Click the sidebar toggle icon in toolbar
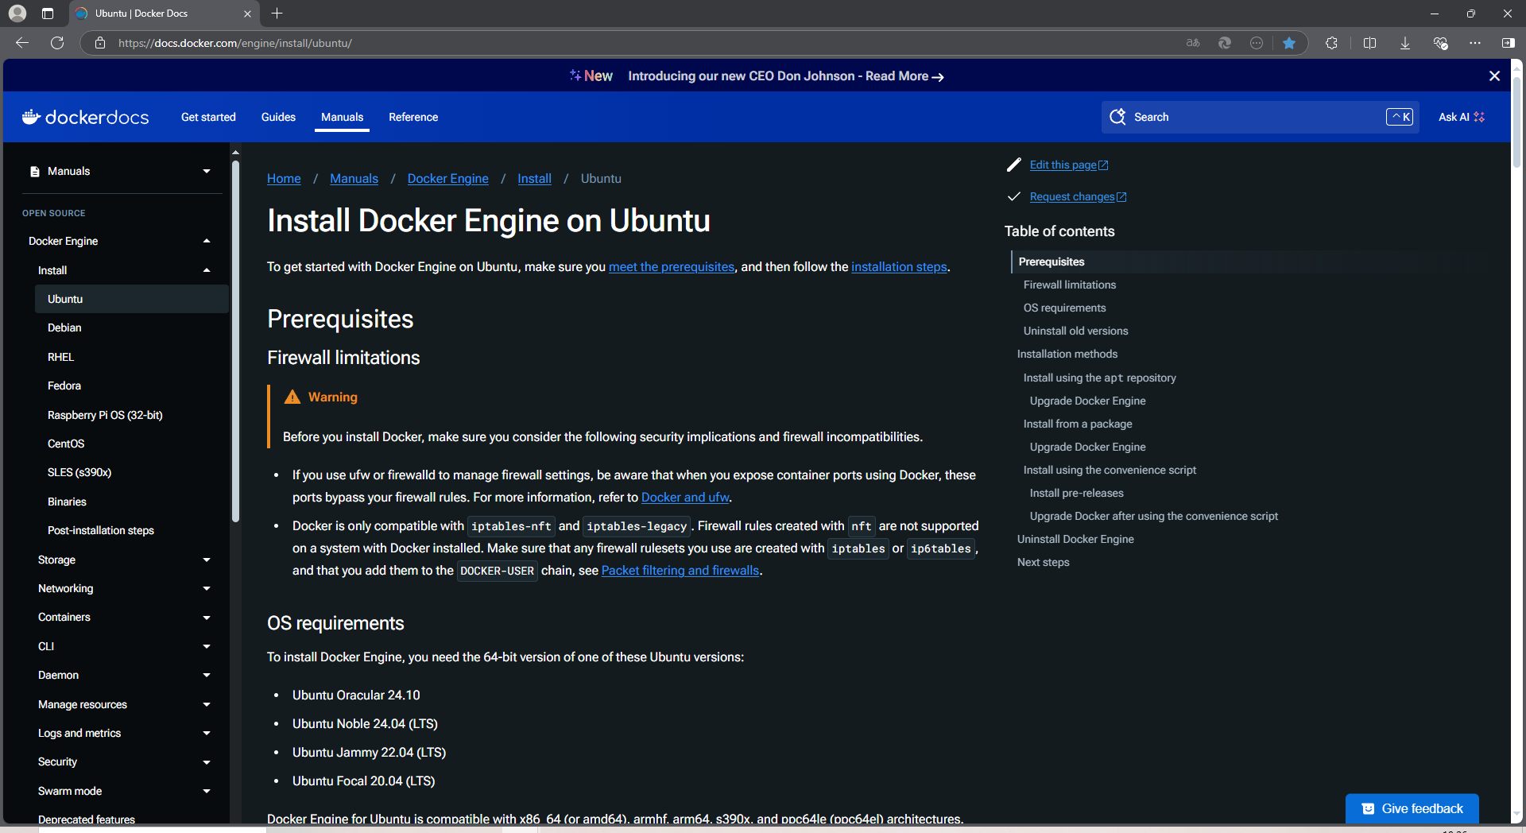Image resolution: width=1526 pixels, height=833 pixels. 1508,43
